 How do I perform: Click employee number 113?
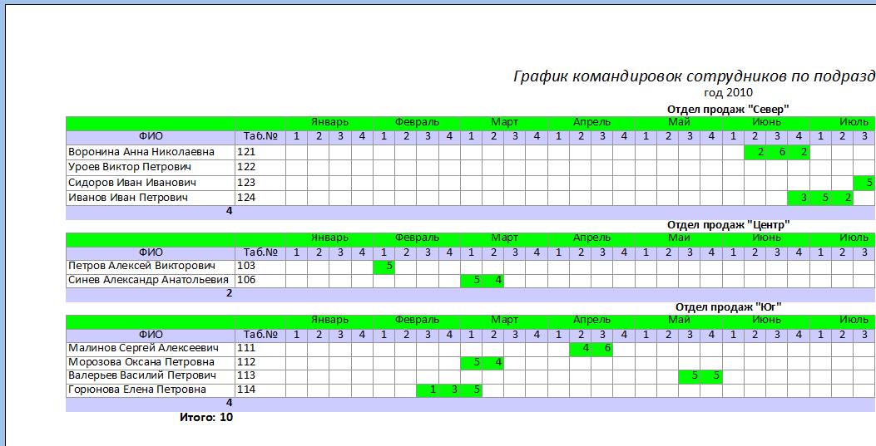(x=246, y=375)
